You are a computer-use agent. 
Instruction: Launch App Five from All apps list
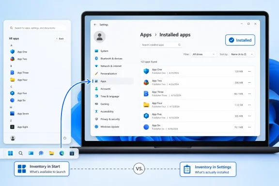pos(18,93)
